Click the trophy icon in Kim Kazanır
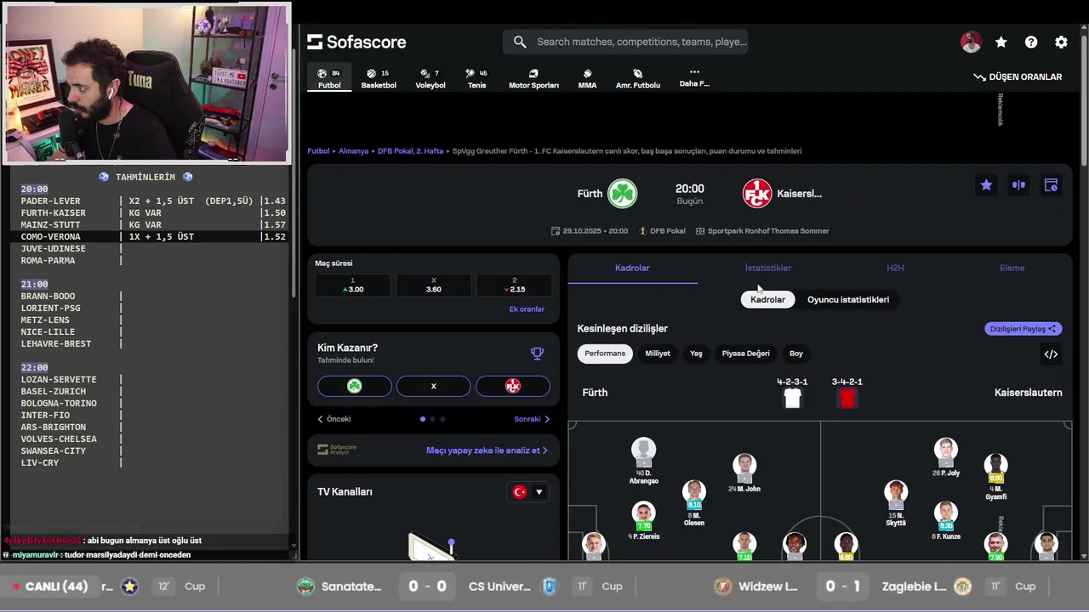Image resolution: width=1089 pixels, height=612 pixels. pos(537,354)
